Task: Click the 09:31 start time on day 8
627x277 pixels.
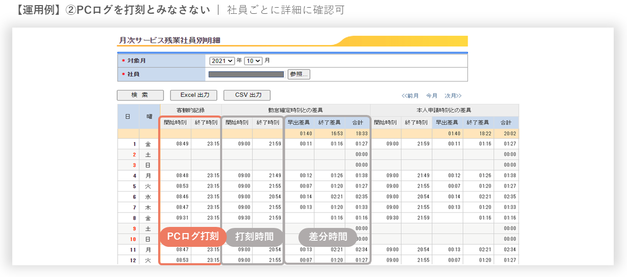Action: point(182,218)
